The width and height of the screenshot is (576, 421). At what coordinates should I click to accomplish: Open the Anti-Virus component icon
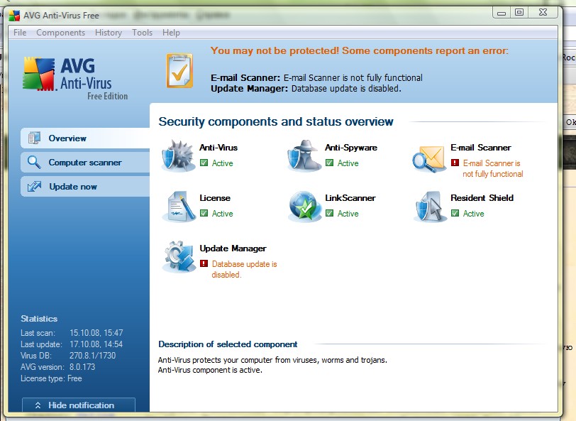coord(179,156)
